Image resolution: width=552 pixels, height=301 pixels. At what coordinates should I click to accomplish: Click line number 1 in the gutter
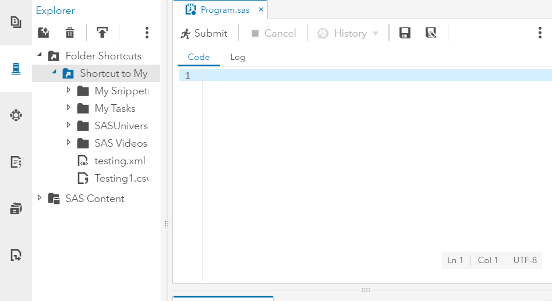coord(187,75)
